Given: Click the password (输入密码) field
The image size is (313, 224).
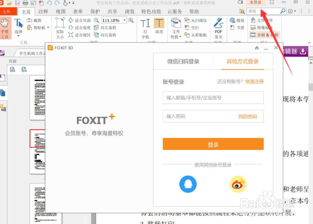Looking at the screenshot, I should point(213,116).
